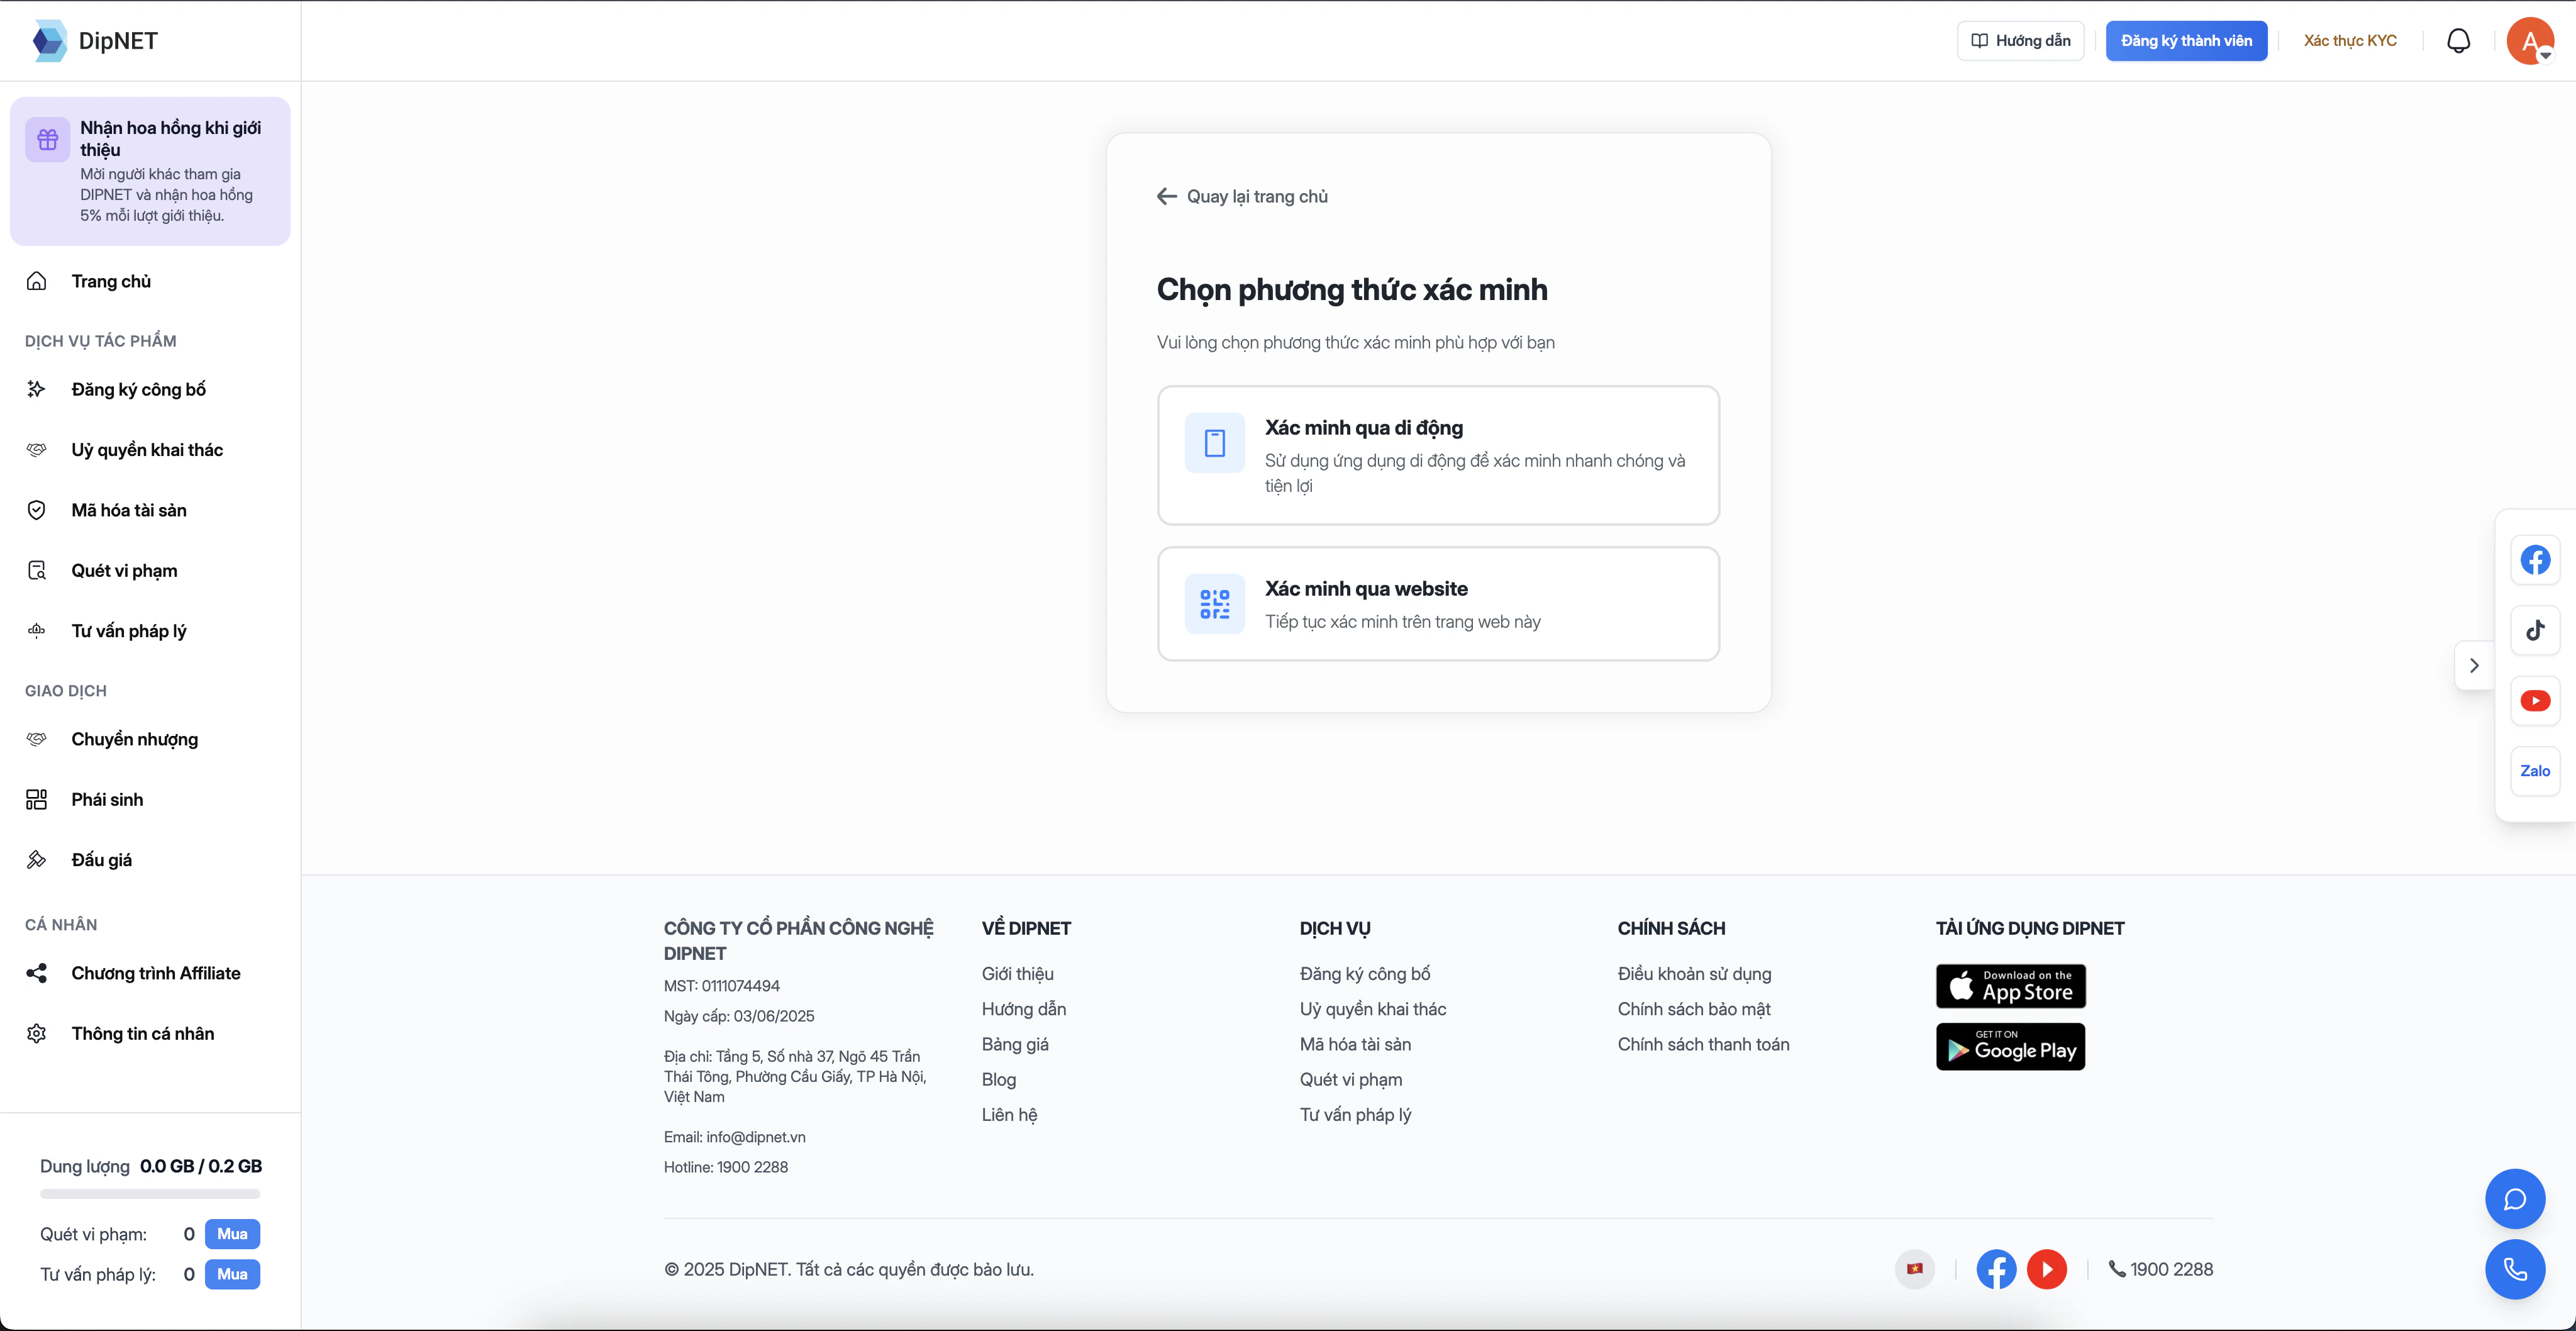Click the mobile phone verification icon
The image size is (2576, 1331).
1215,443
